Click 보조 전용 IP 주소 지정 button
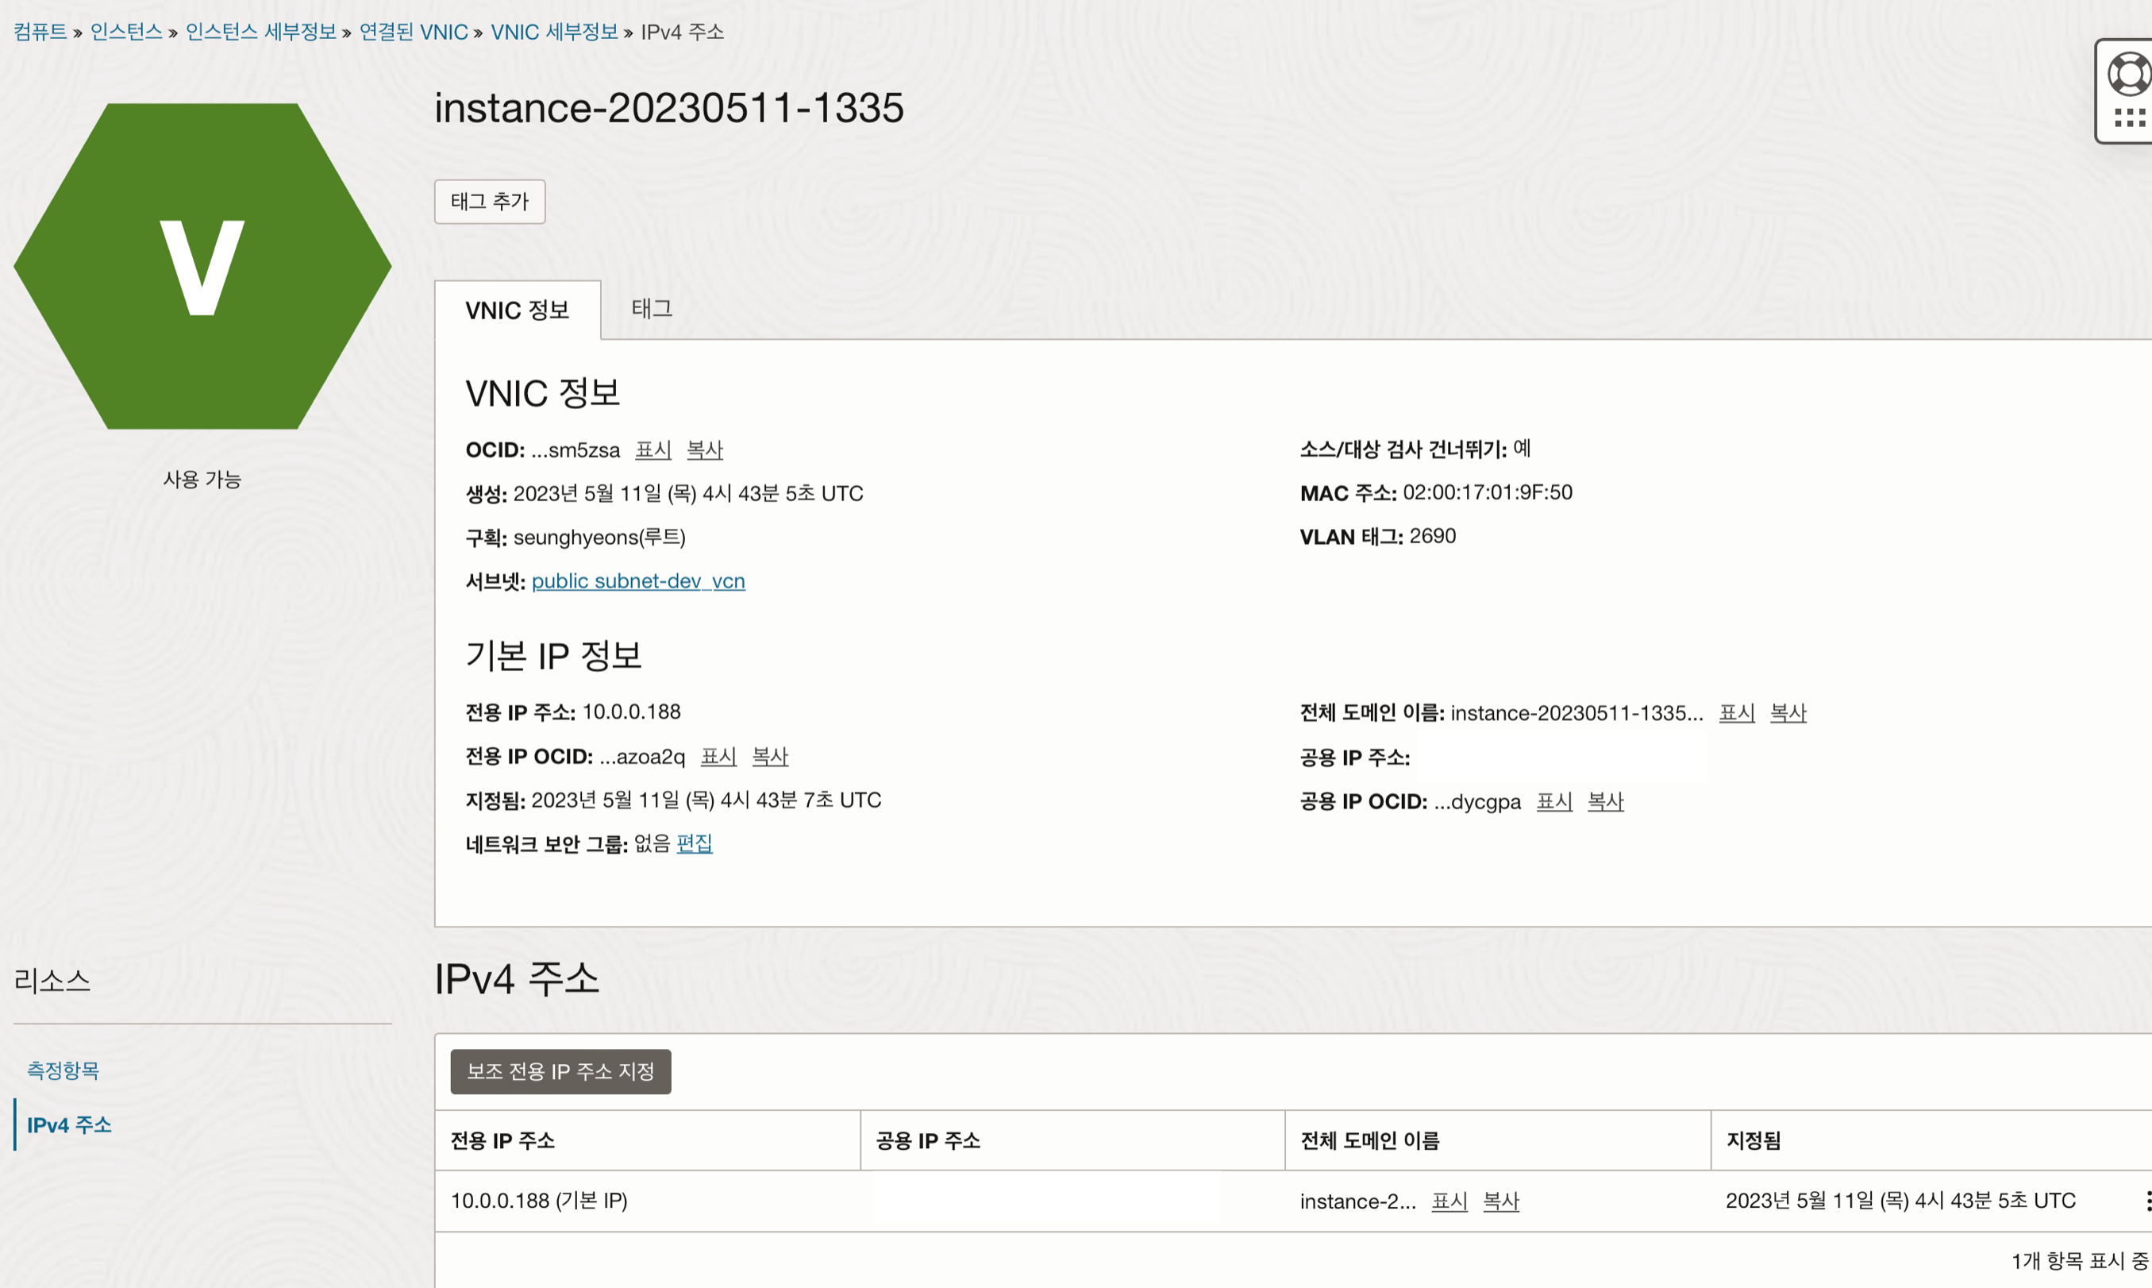The width and height of the screenshot is (2152, 1288). [x=560, y=1071]
